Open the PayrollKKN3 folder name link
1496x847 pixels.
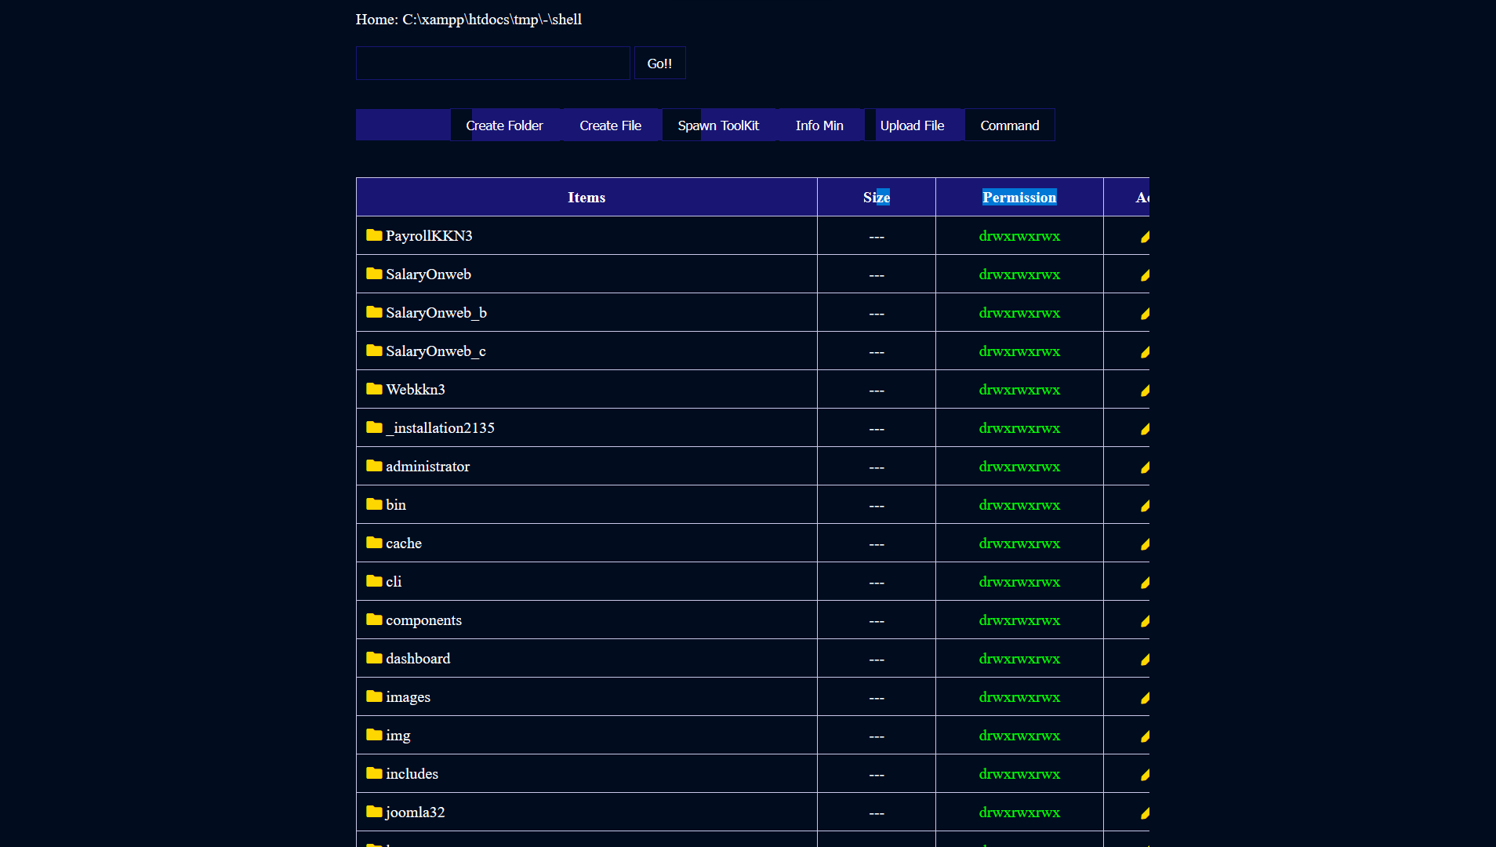pyautogui.click(x=429, y=236)
